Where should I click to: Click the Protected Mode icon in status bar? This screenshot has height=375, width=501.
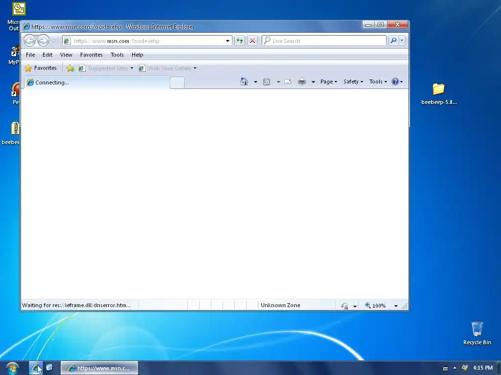(x=344, y=306)
